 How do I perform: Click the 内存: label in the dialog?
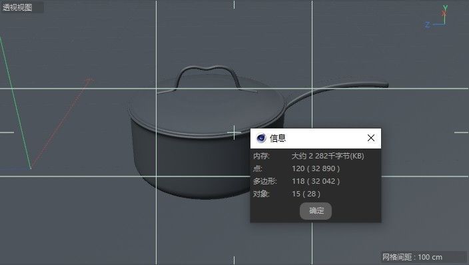[261, 156]
